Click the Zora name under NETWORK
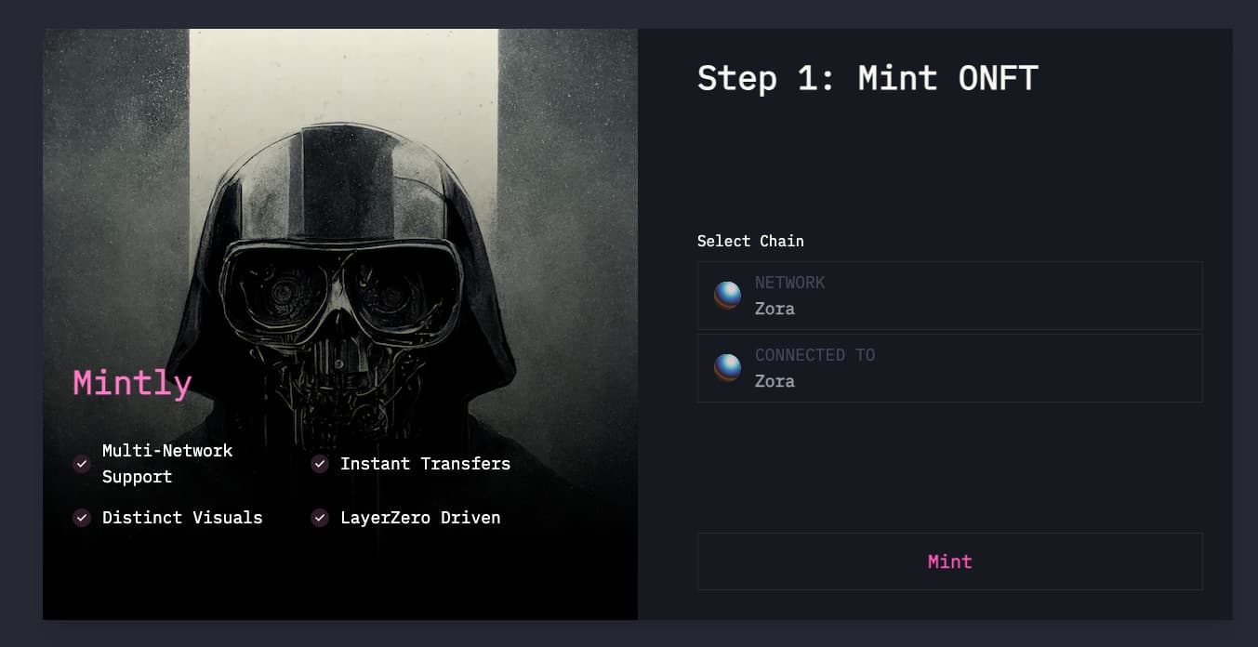 (775, 309)
